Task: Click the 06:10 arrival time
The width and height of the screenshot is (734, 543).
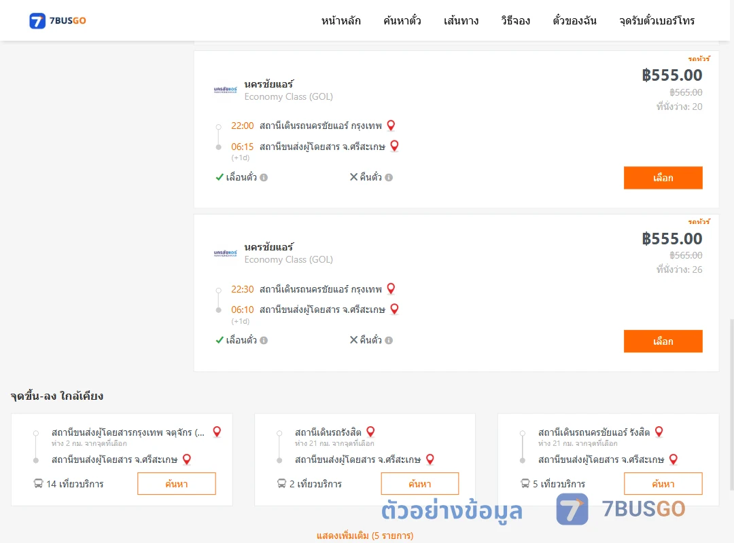Action: pyautogui.click(x=243, y=310)
